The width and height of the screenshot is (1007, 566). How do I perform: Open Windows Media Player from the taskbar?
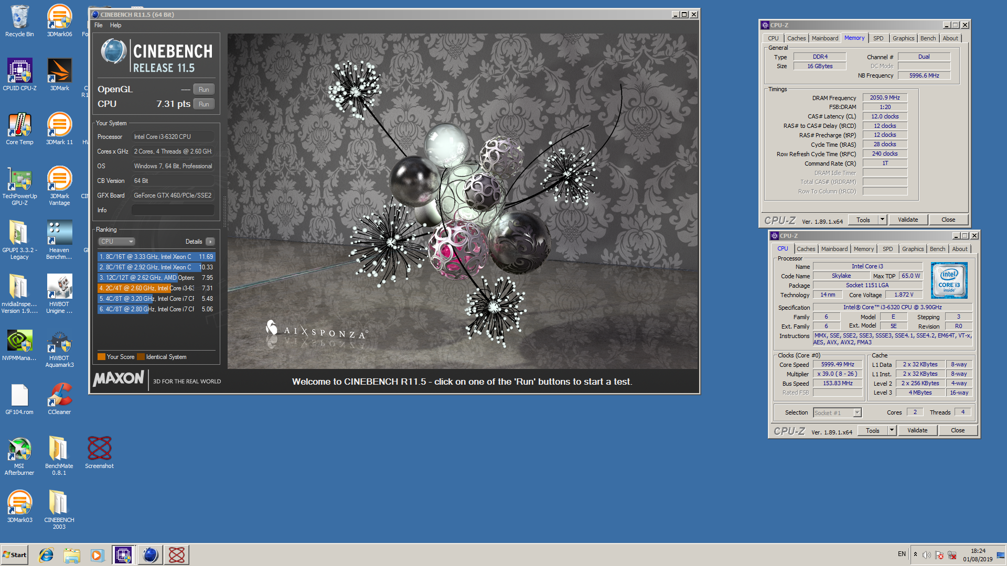98,555
